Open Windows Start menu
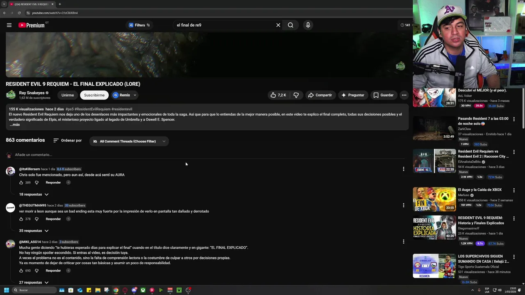 coord(7,290)
